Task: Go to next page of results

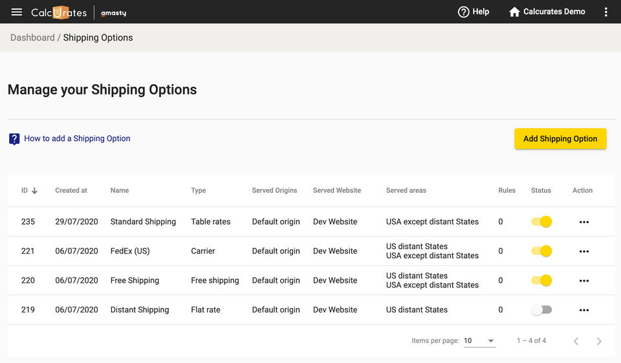Action: 599,341
